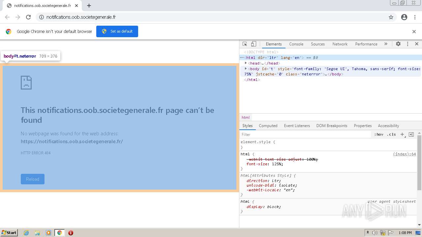
Task: Add a new style rule plus icon
Action: tap(402, 134)
